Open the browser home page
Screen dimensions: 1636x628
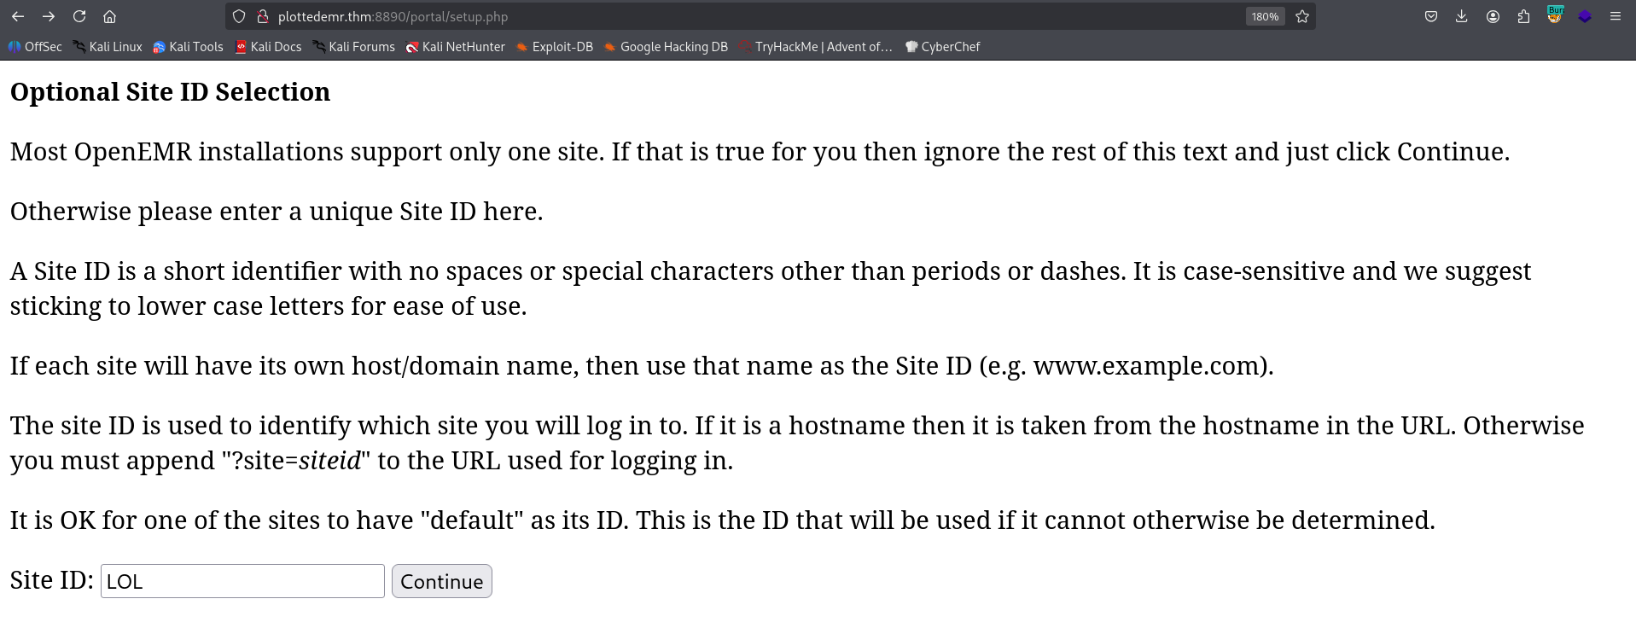(110, 16)
